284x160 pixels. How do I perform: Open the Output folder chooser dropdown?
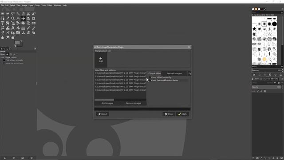tap(174, 73)
